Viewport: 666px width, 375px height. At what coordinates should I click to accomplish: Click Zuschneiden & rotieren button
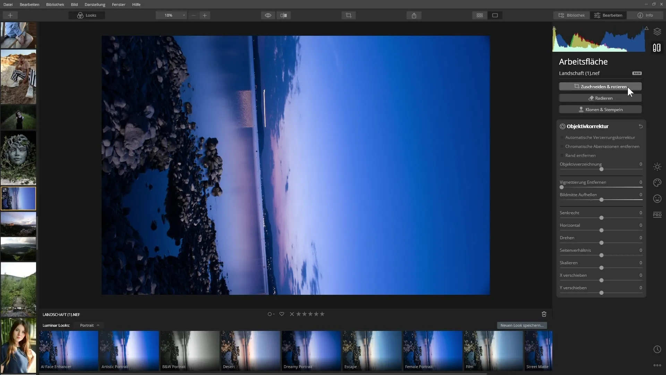tap(600, 86)
